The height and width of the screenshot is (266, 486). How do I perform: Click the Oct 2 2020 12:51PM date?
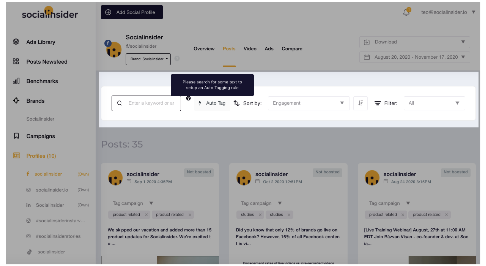click(x=282, y=182)
